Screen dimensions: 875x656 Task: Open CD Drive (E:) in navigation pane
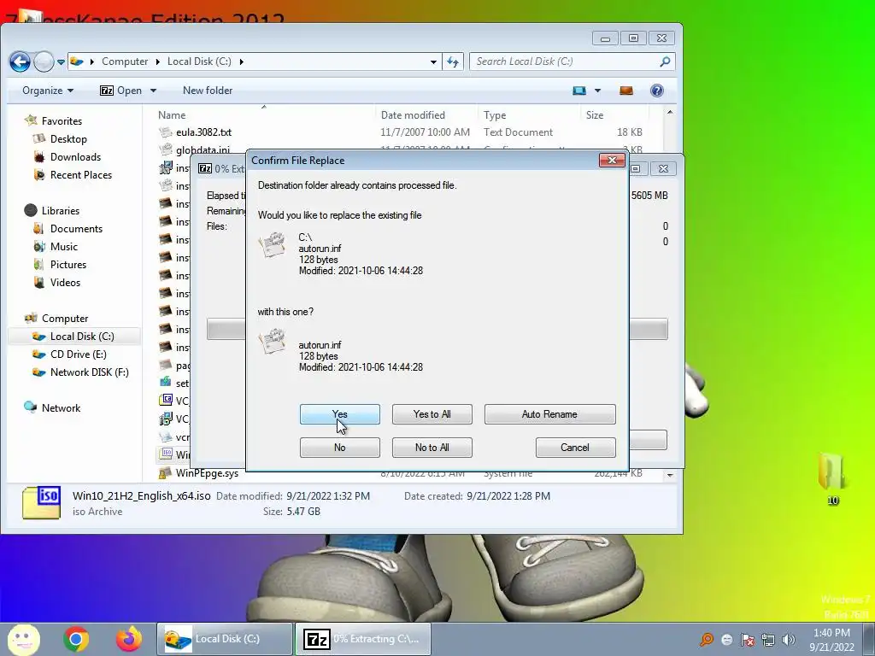click(78, 354)
